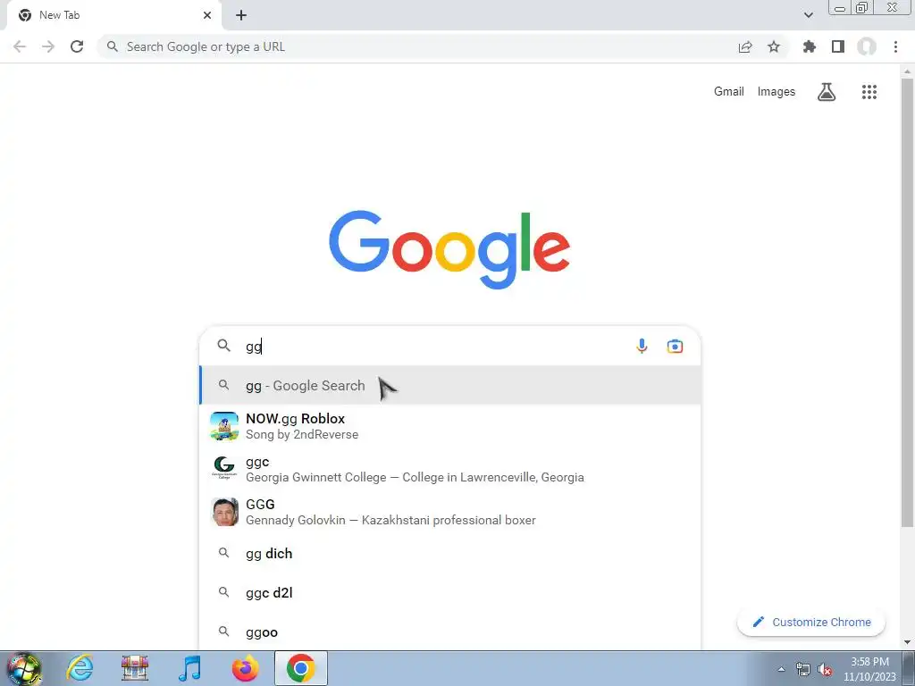The width and height of the screenshot is (915, 686).
Task: Click the magnifier icon in search box
Action: [224, 346]
